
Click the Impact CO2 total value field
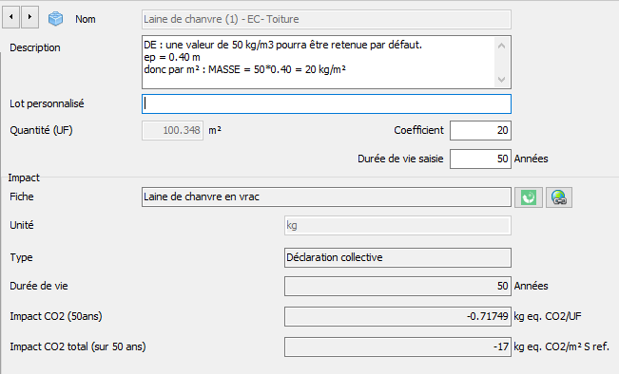point(397,346)
